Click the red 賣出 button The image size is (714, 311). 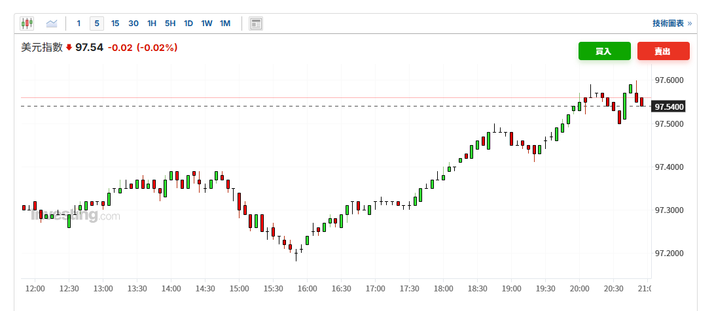click(x=664, y=51)
